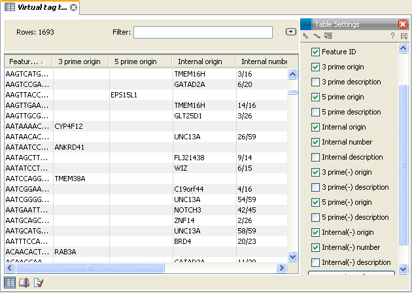This screenshot has height=293, width=412.
Task: Sort by the 3 prime origin column header
Action: [x=80, y=61]
